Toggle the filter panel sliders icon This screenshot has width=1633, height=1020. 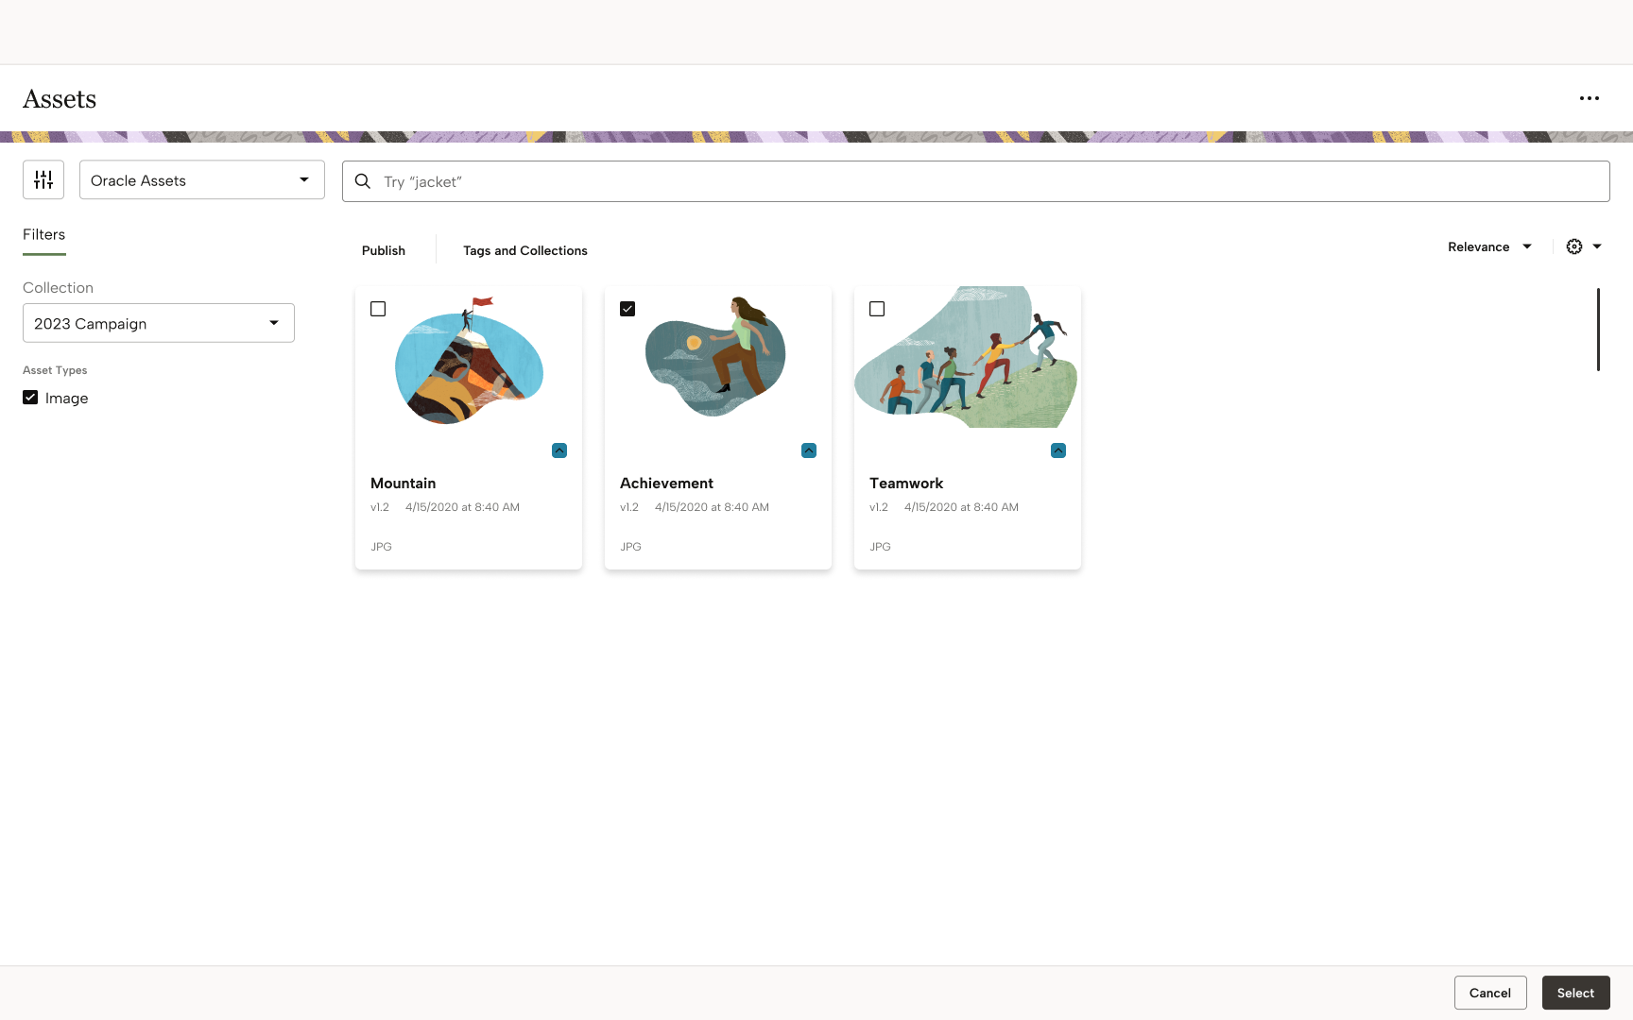43,179
